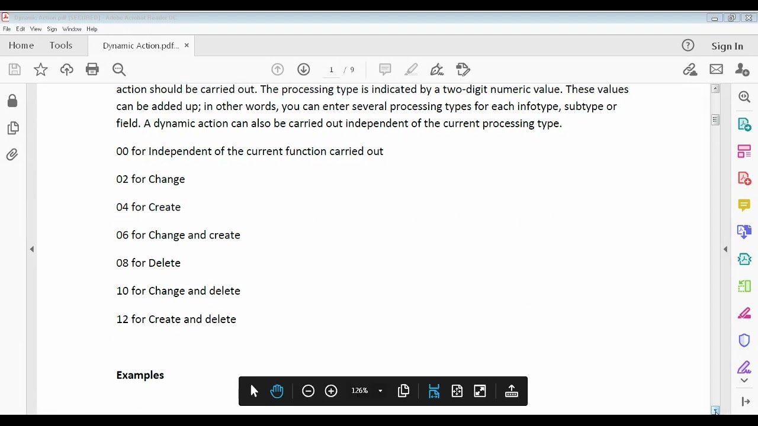Expand the left navigation pane arrow
The width and height of the screenshot is (758, 426).
(x=32, y=249)
